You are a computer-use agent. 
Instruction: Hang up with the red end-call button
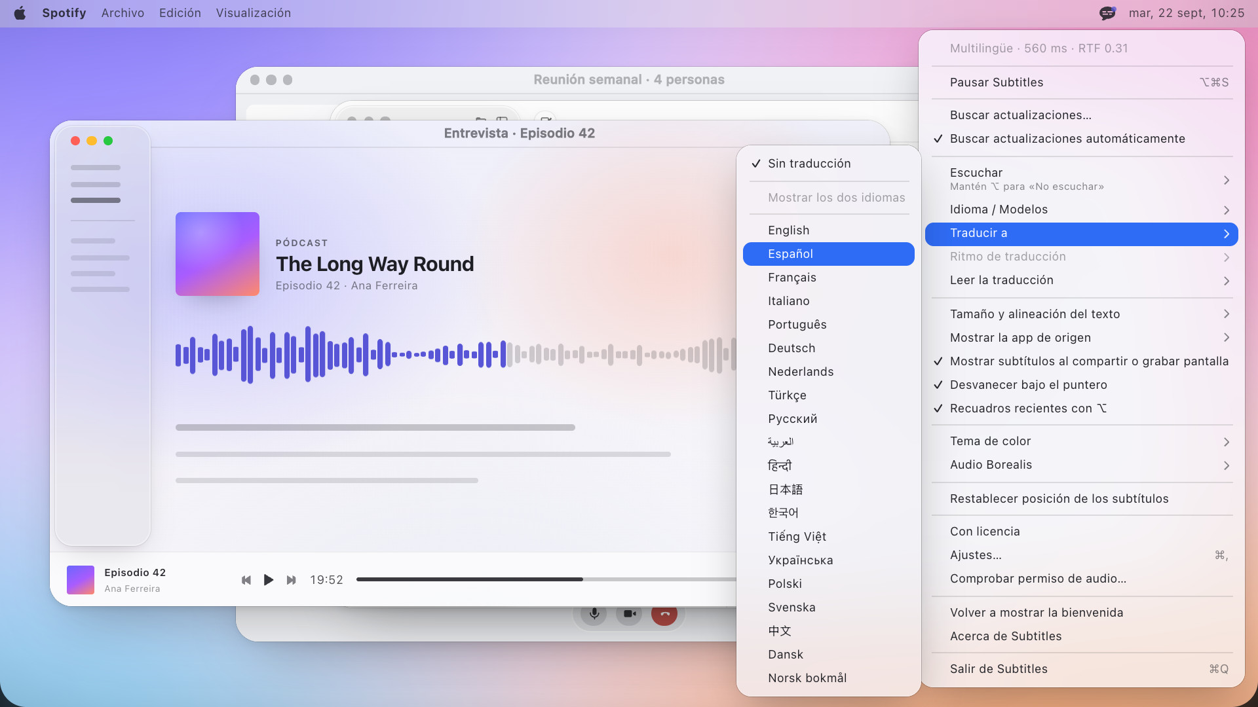click(664, 614)
